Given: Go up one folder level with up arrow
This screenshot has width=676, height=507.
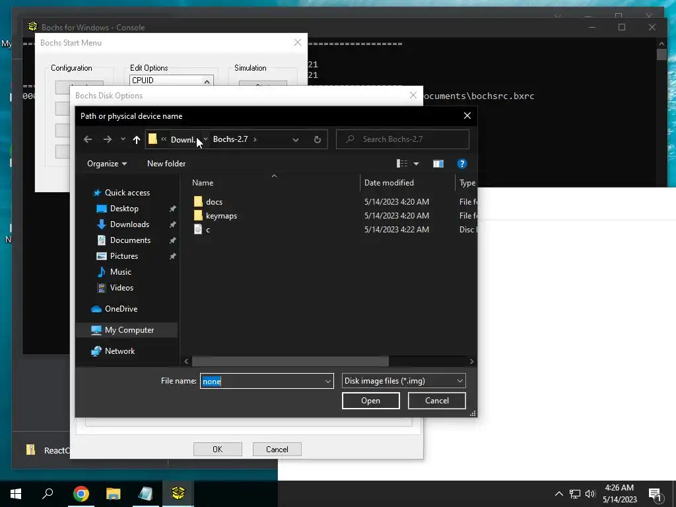Looking at the screenshot, I should 137,139.
